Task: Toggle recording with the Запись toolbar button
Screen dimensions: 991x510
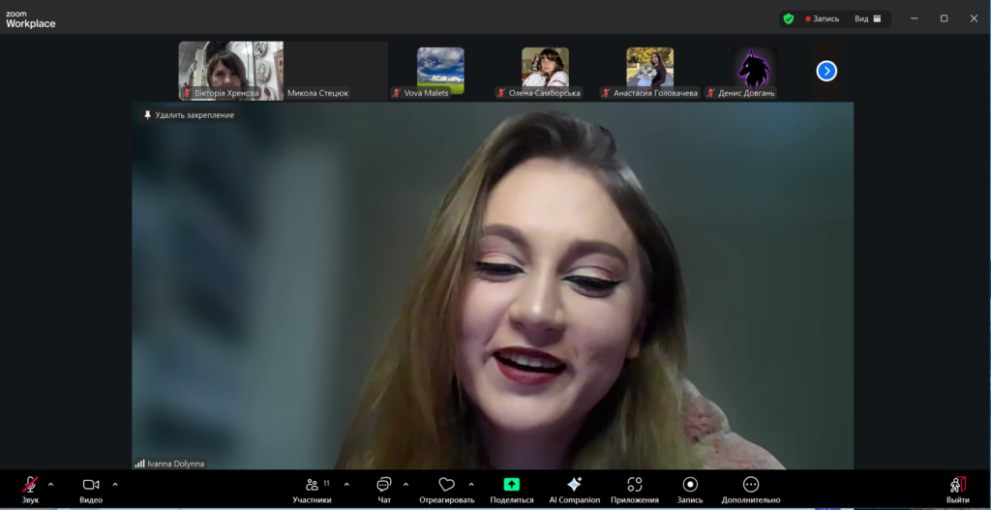Action: coord(690,485)
